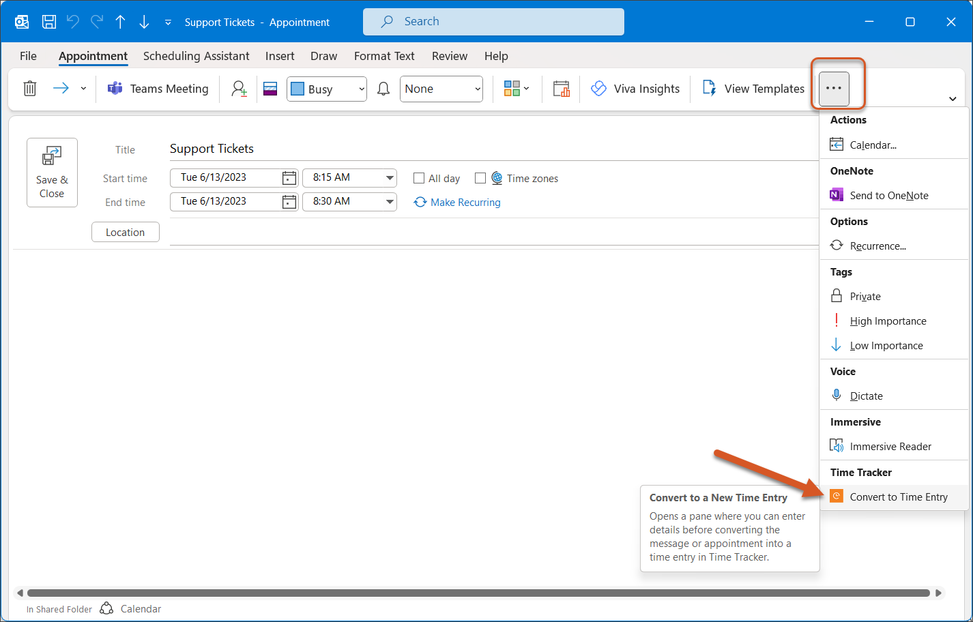The height and width of the screenshot is (622, 973).
Task: Set High Importance tag
Action: tap(894, 321)
